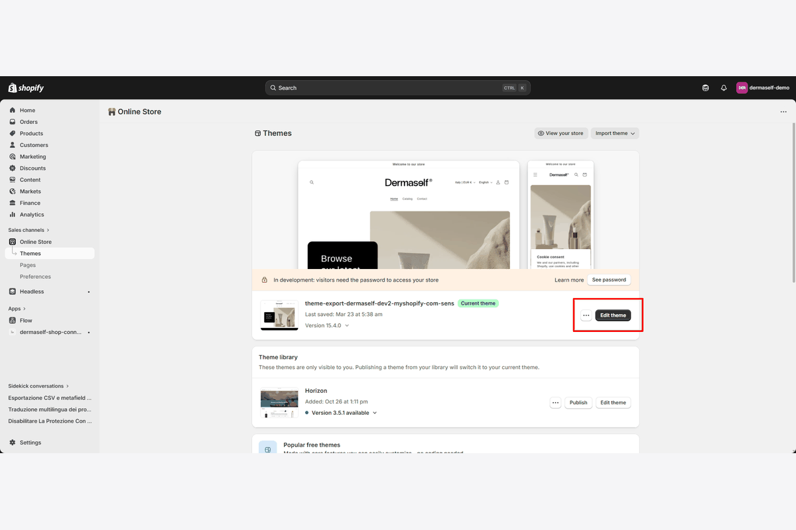Click Learn more link
Screen dimensions: 796x530
(569, 280)
